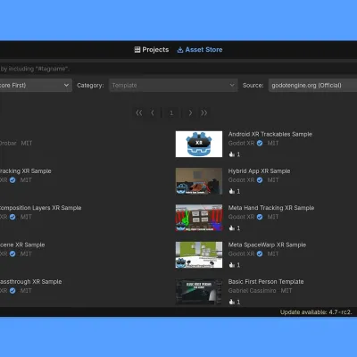Click the 'Source:' label
Screen dimensions: 357x357
click(x=253, y=86)
